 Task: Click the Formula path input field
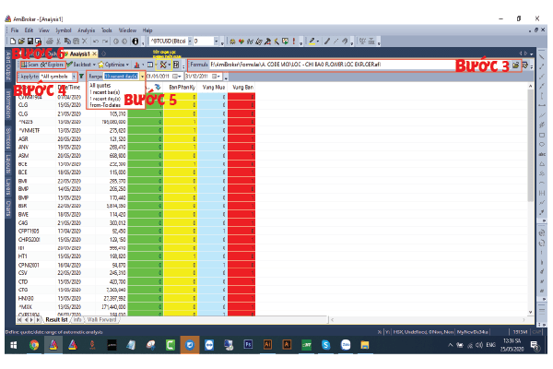[x=359, y=65]
